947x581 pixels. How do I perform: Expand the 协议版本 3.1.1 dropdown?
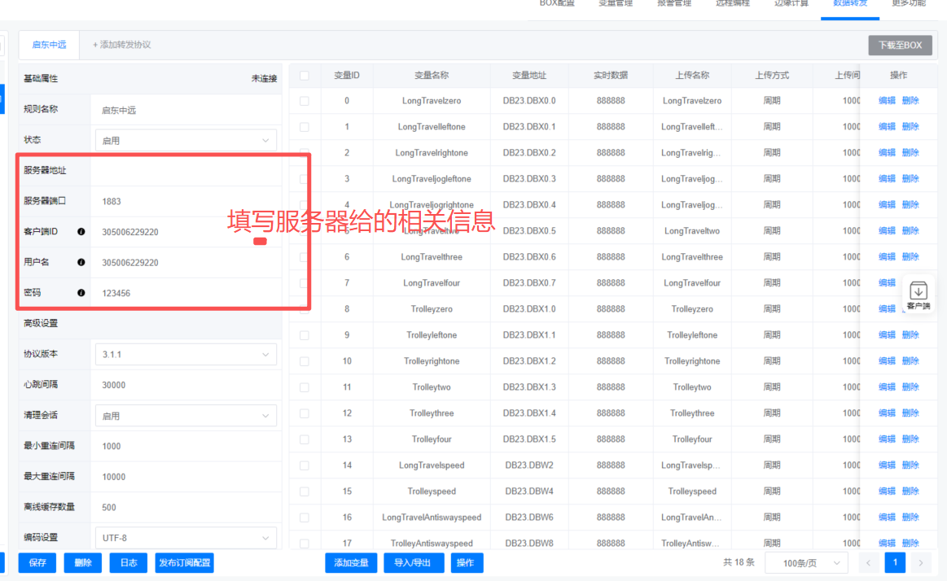pos(186,355)
